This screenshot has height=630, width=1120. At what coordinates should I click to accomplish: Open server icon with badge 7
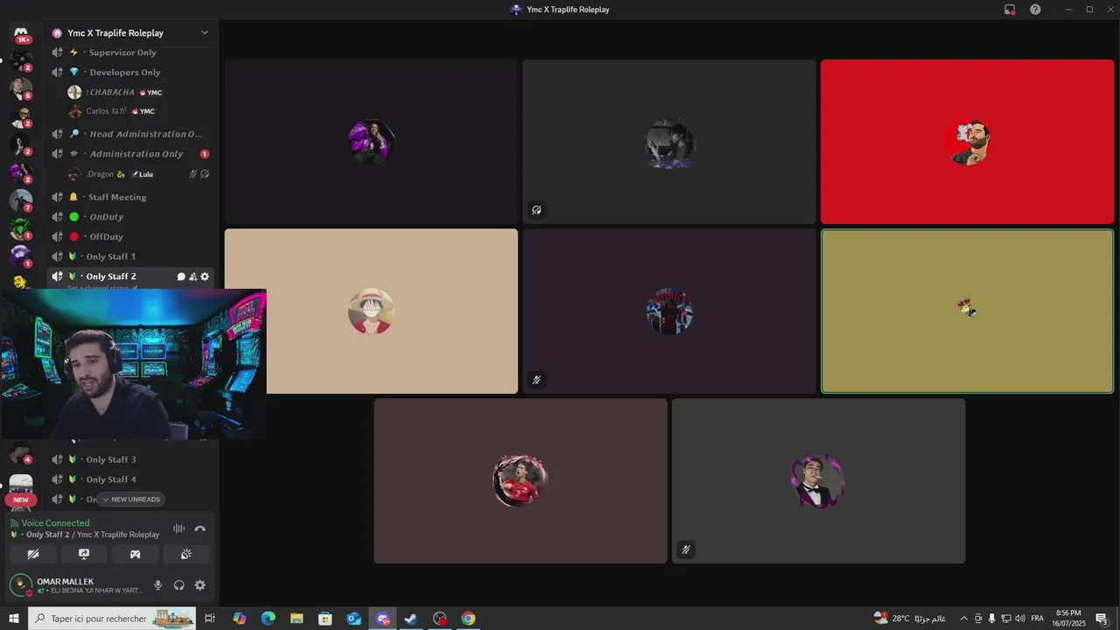tap(21, 200)
